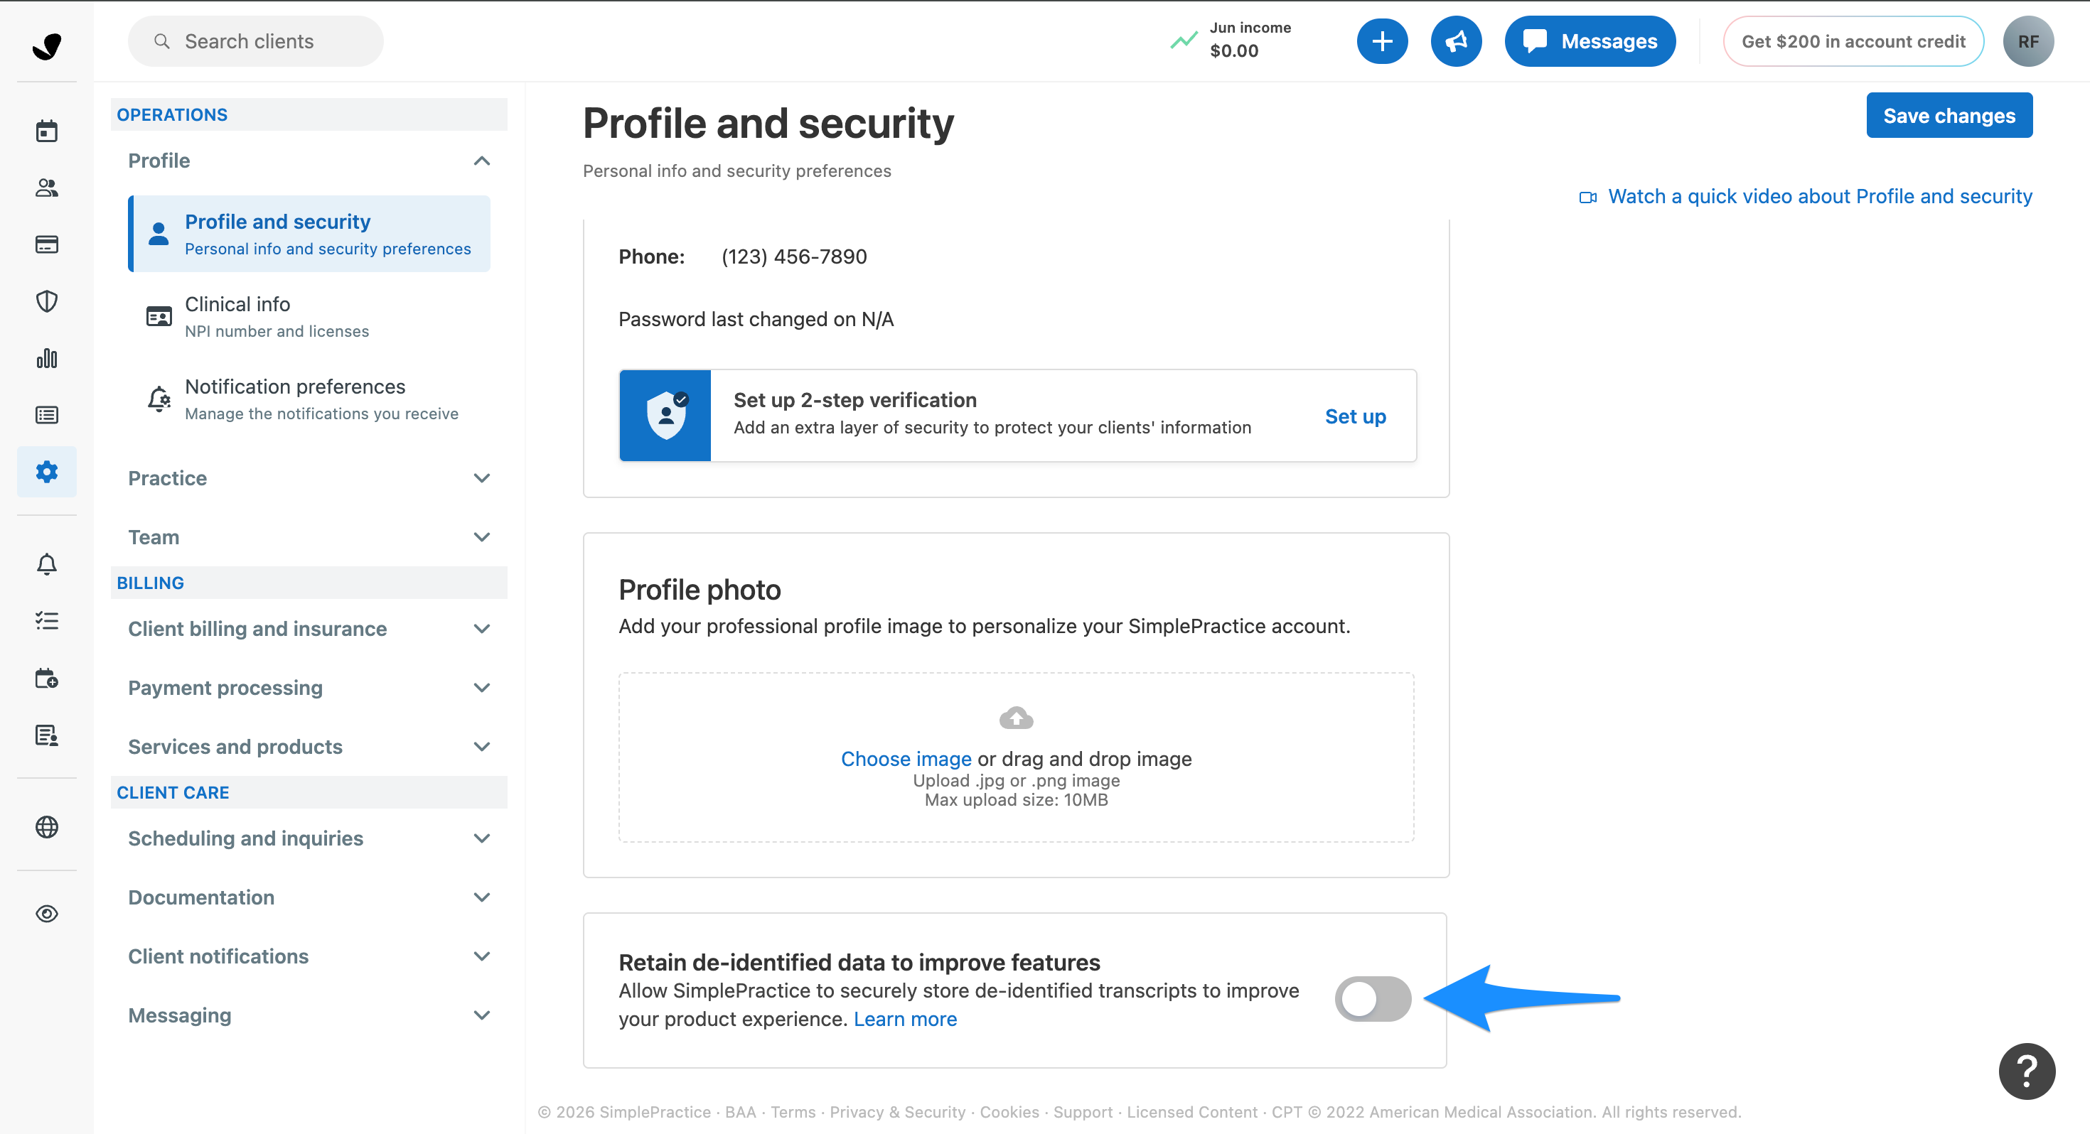Click the SimplePractice logo icon
The image size is (2090, 1134).
46,45
